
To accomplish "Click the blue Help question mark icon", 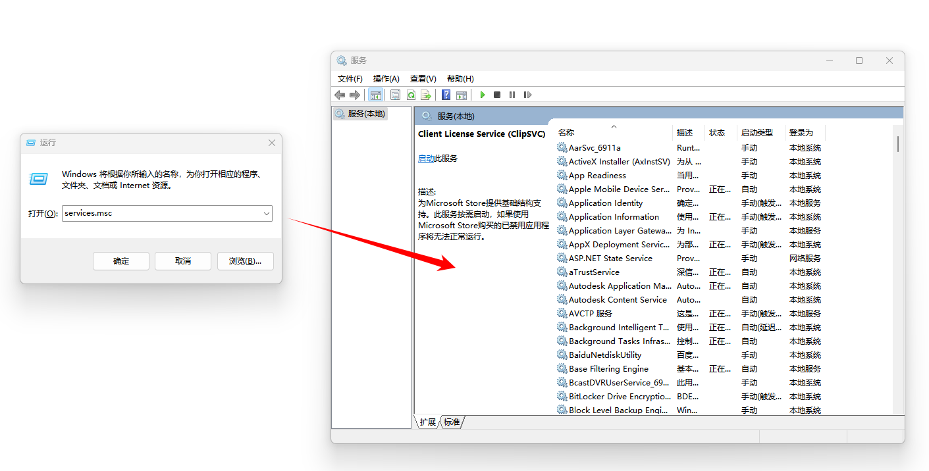I will (x=446, y=95).
